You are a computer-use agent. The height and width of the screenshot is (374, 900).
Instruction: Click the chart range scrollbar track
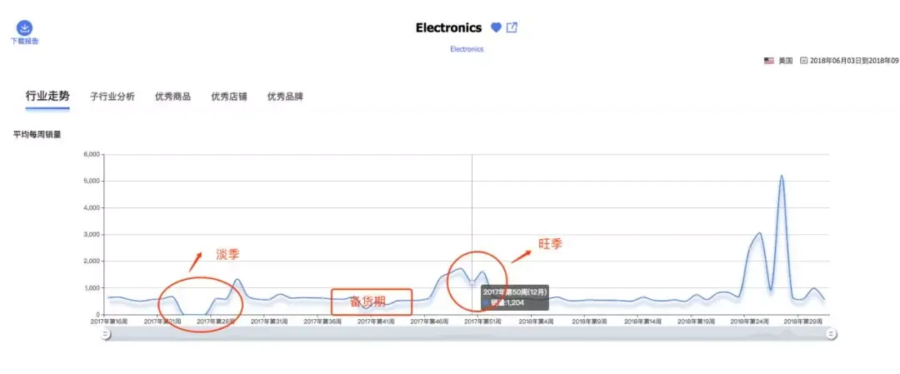pyautogui.click(x=467, y=334)
